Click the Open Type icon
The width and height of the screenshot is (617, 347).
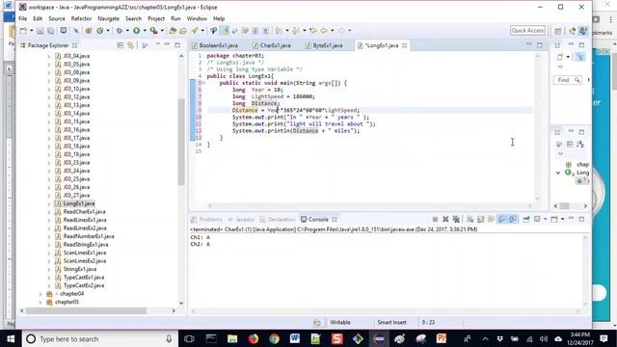coord(173,31)
